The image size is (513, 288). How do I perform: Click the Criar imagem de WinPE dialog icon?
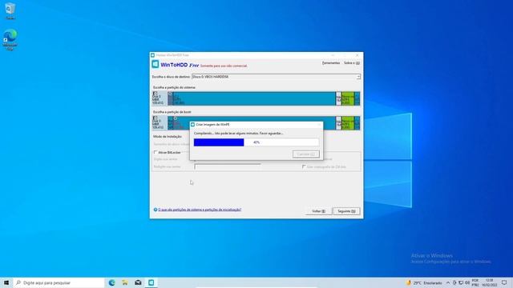point(192,125)
